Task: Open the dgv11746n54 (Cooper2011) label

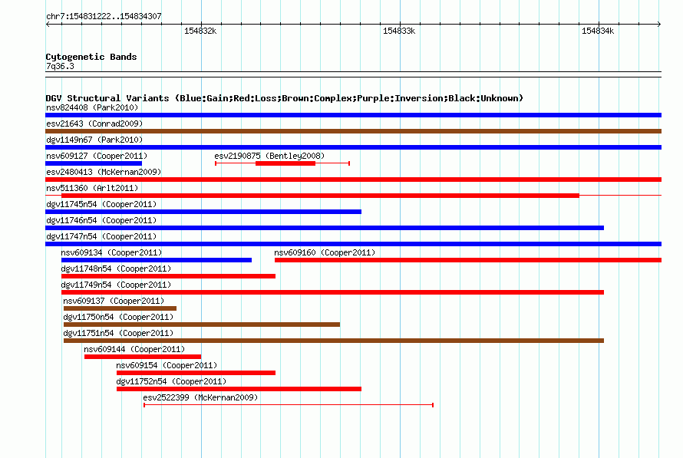Action: pyautogui.click(x=101, y=220)
